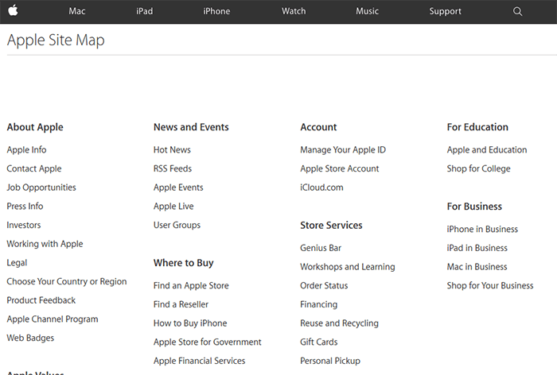Open the search magnifier icon
Image resolution: width=557 pixels, height=375 pixels.
click(x=518, y=11)
